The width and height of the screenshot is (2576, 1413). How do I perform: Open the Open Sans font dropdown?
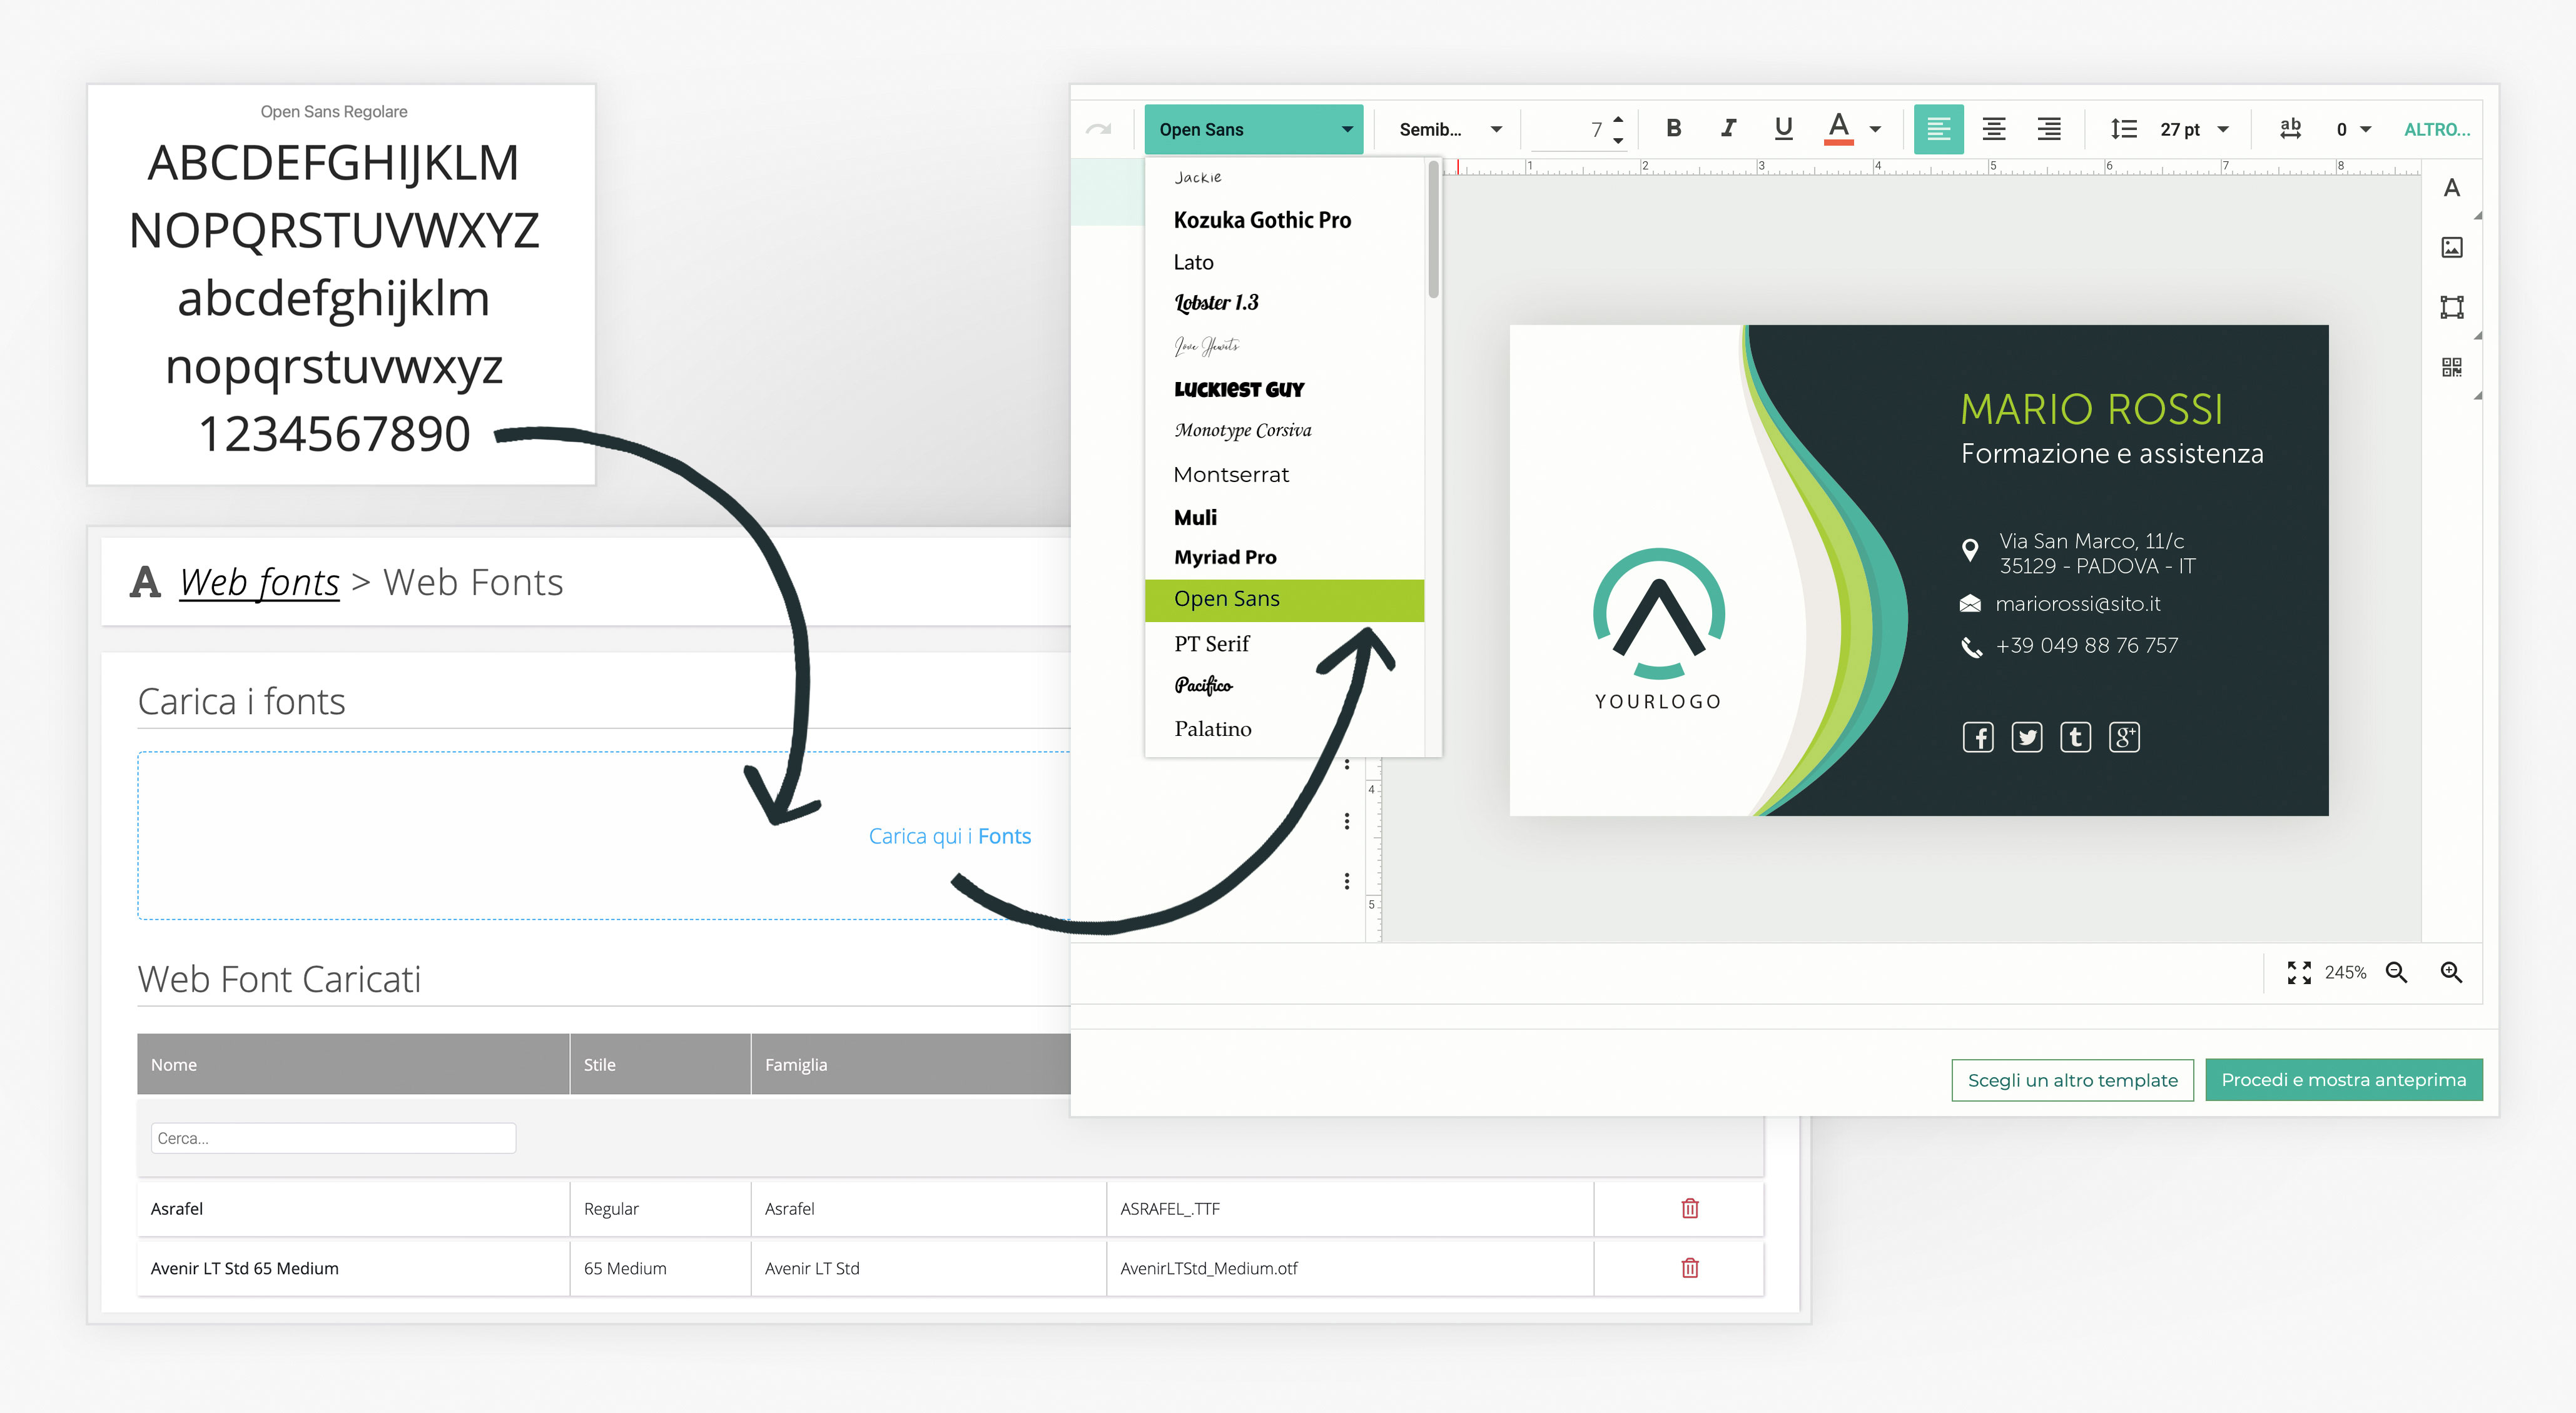pyautogui.click(x=1253, y=129)
